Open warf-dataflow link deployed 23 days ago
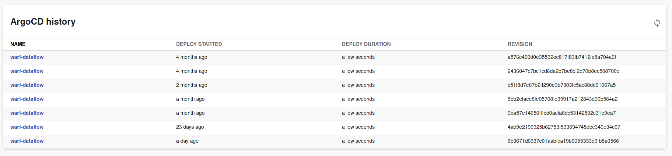This screenshot has width=672, height=156. (27, 127)
